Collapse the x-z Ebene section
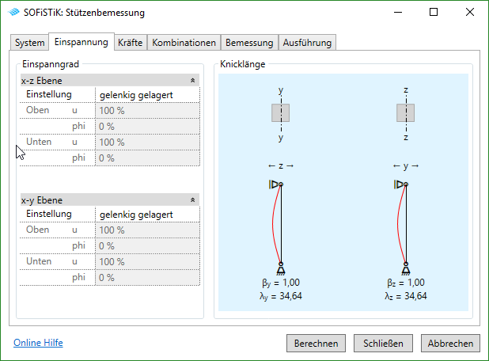 click(194, 81)
